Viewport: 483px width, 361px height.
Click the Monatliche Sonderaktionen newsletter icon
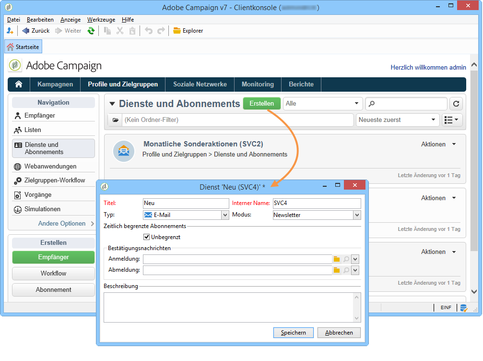[x=124, y=151]
